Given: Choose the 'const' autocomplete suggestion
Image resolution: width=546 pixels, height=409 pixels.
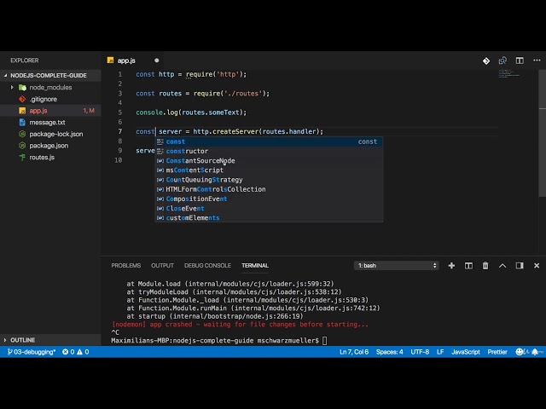Looking at the screenshot, I should (269, 141).
